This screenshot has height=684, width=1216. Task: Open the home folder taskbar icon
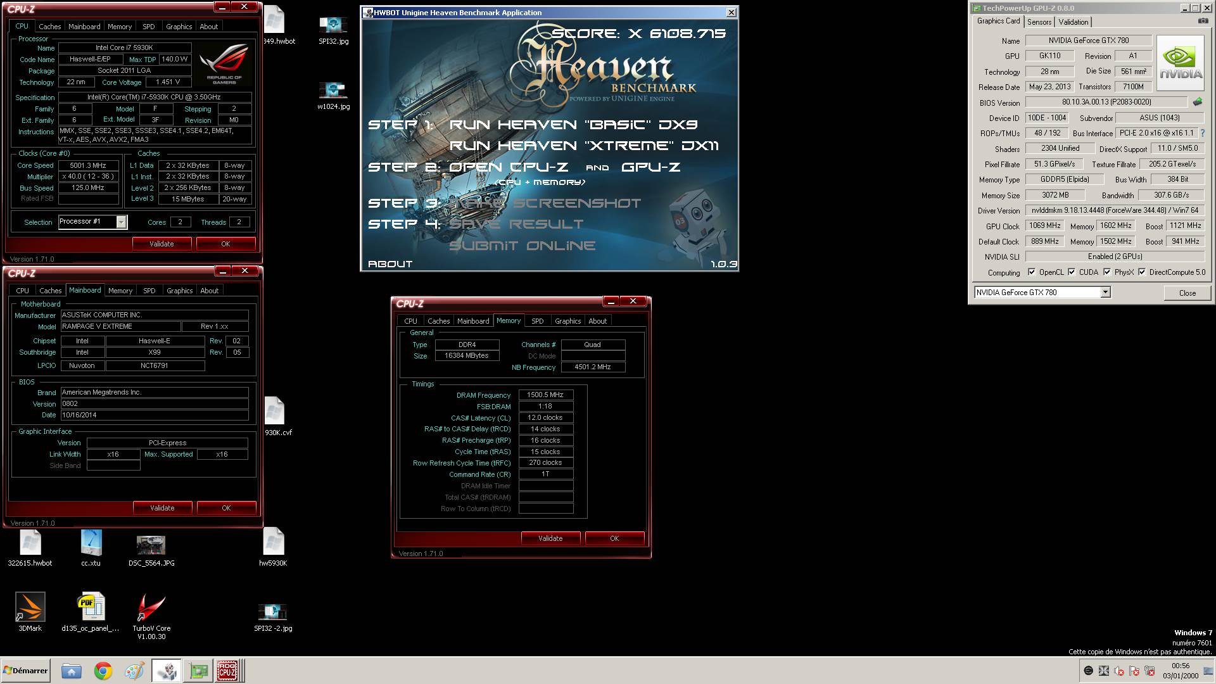(72, 671)
